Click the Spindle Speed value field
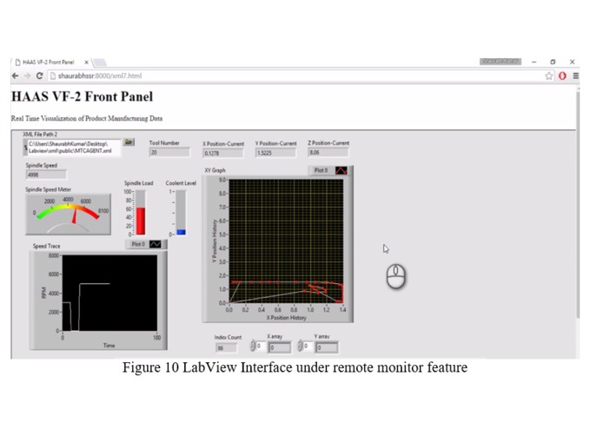Viewport: 604px width, 429px height. [46, 175]
